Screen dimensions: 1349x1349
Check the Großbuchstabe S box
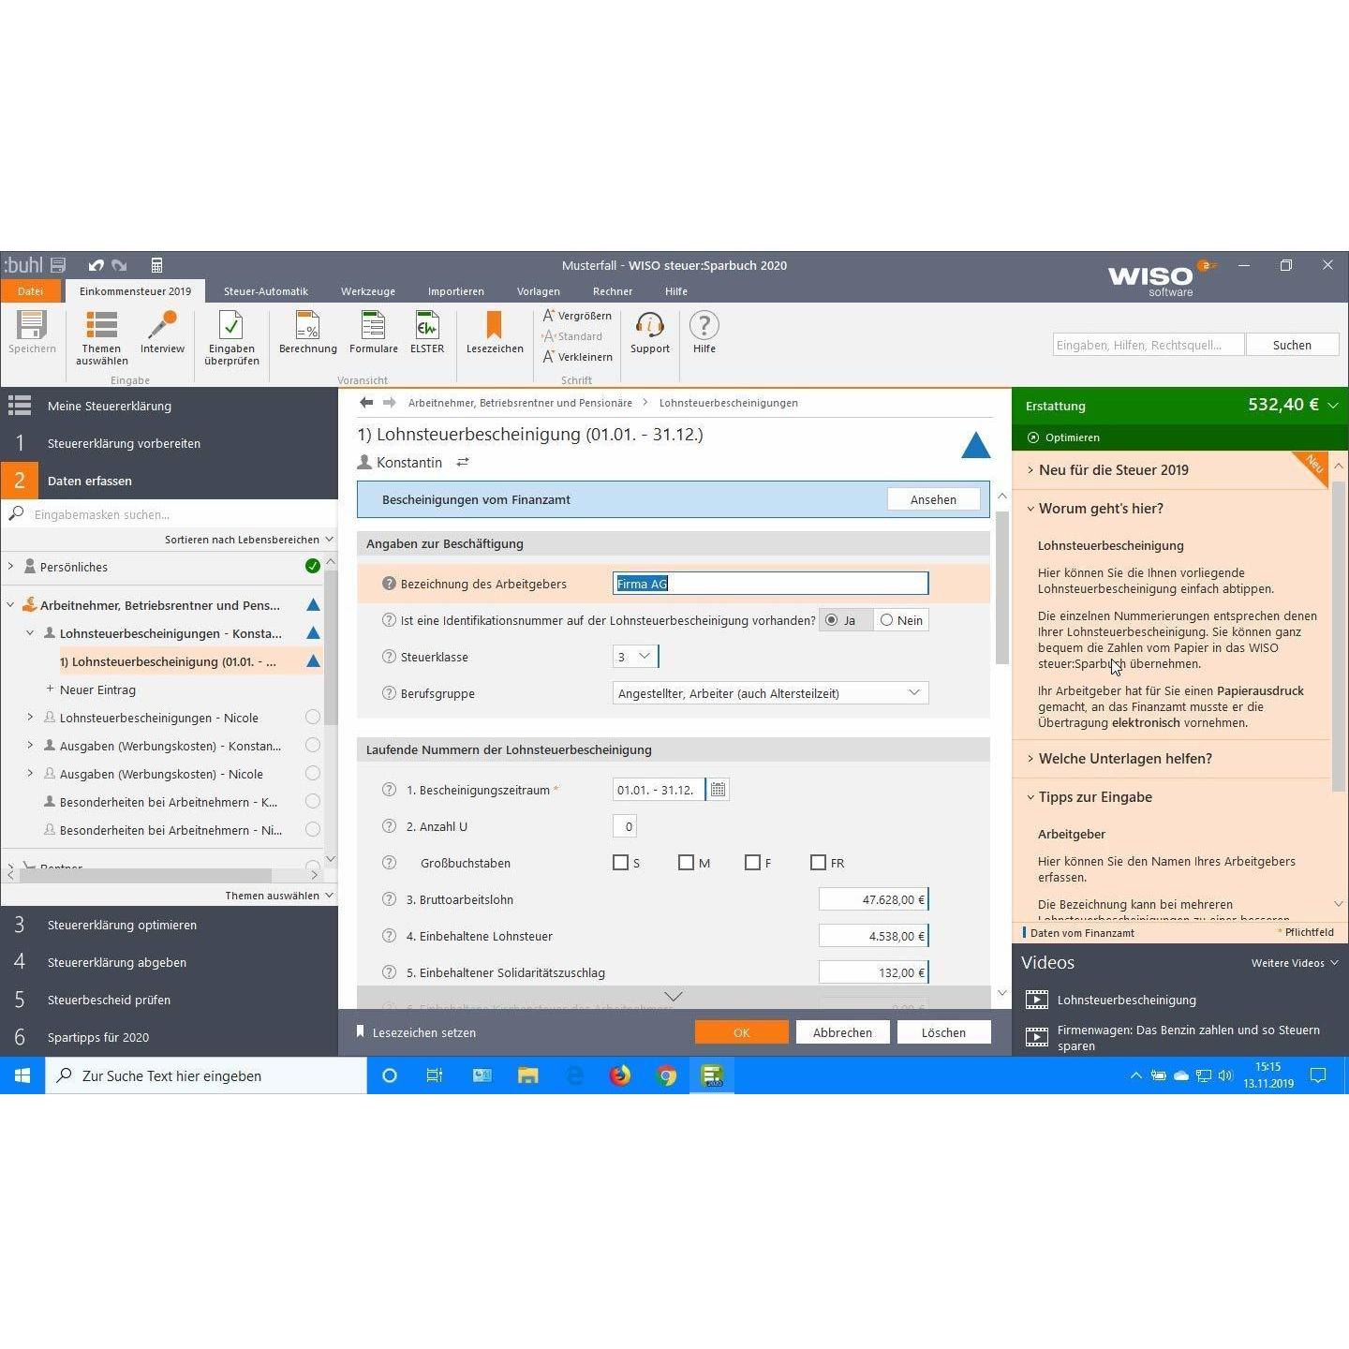[620, 863]
